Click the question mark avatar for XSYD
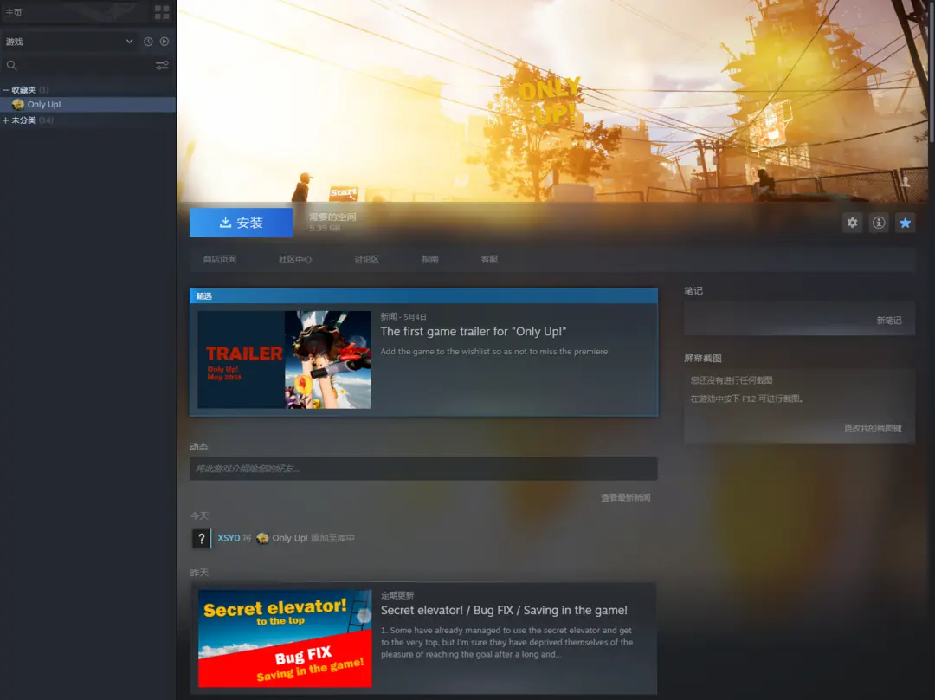The height and width of the screenshot is (700, 935). (x=201, y=538)
